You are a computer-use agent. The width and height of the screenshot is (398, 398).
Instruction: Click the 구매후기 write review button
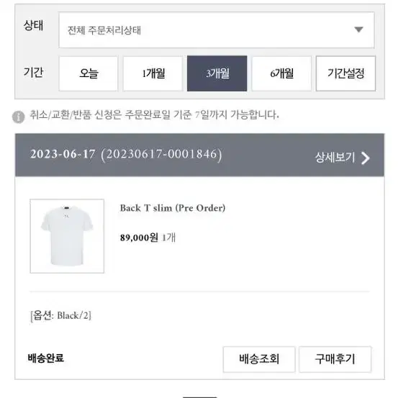(335, 359)
